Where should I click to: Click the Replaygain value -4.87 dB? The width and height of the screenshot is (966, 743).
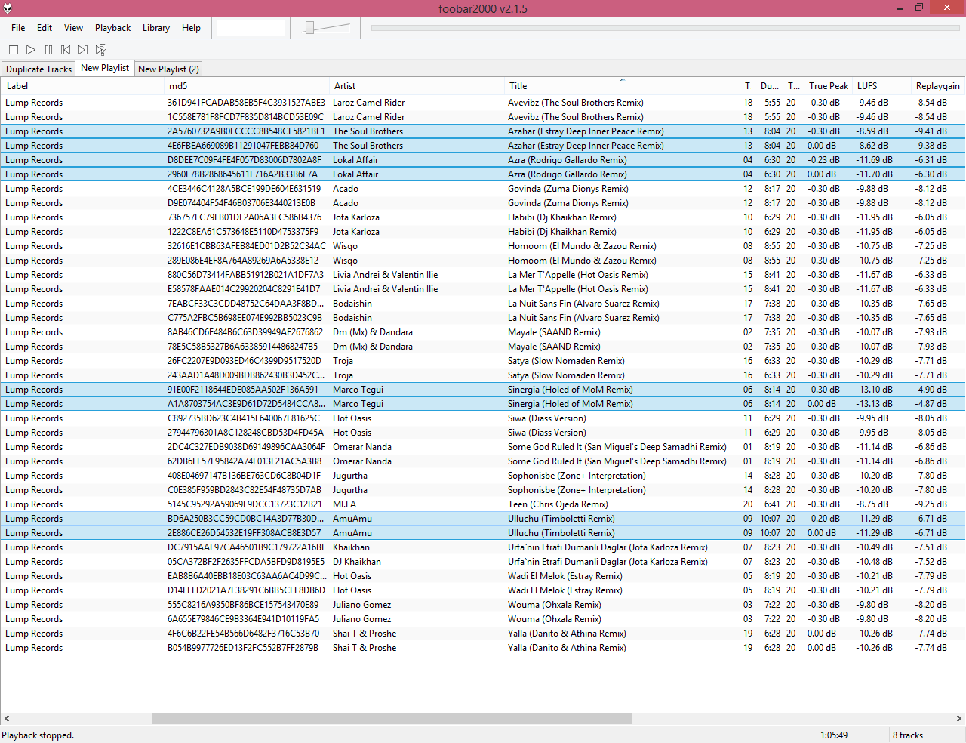[931, 404]
